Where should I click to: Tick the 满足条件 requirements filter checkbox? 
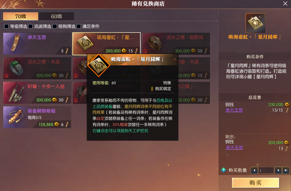tap(79, 26)
